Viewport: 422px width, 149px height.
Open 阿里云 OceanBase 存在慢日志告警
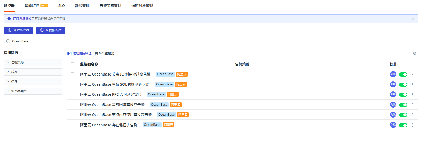coord(109,125)
